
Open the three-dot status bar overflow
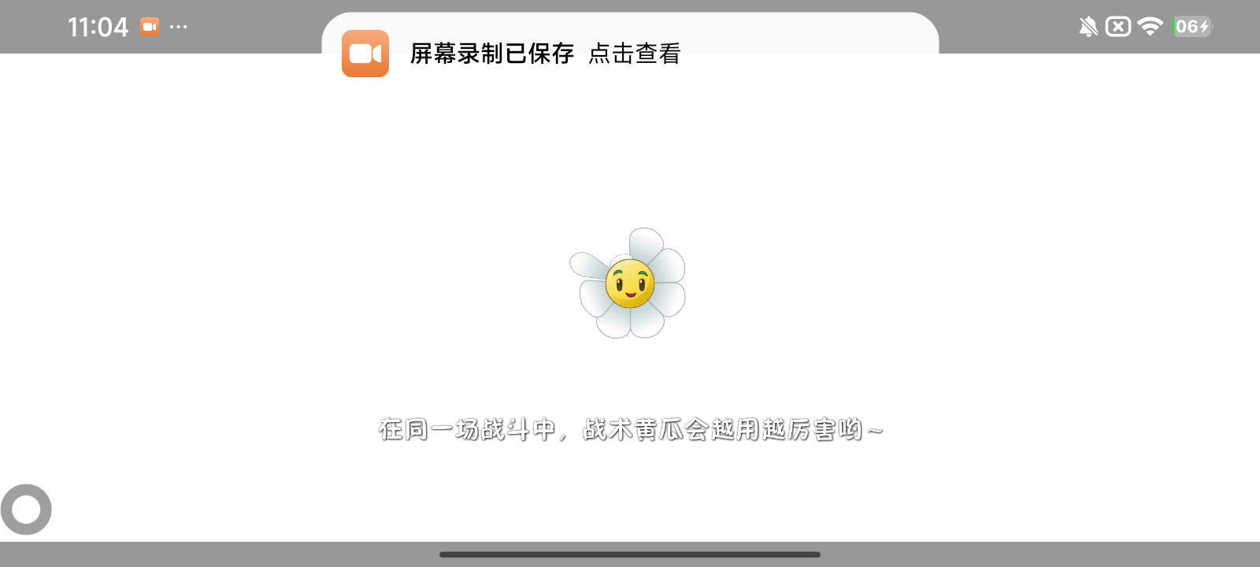click(x=179, y=27)
